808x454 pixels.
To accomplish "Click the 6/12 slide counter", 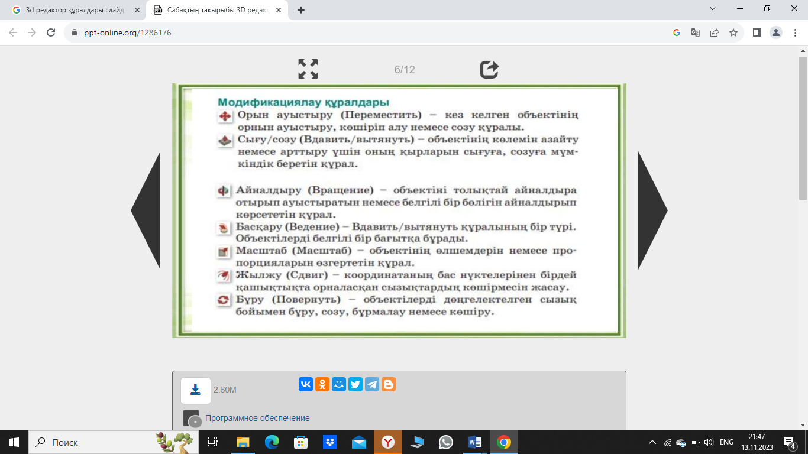I will coord(405,70).
